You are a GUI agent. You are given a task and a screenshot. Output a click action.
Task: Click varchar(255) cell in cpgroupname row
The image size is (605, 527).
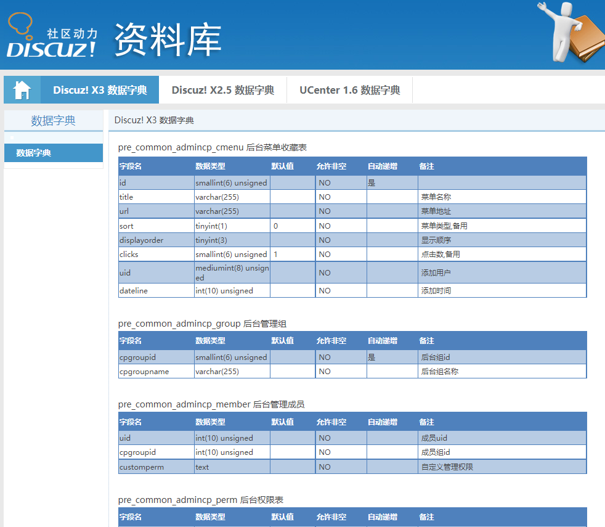[232, 372]
